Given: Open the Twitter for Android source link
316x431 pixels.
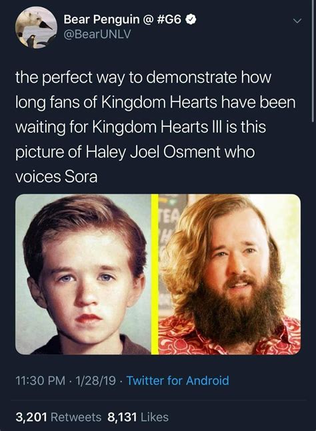Looking at the screenshot, I should tap(177, 381).
